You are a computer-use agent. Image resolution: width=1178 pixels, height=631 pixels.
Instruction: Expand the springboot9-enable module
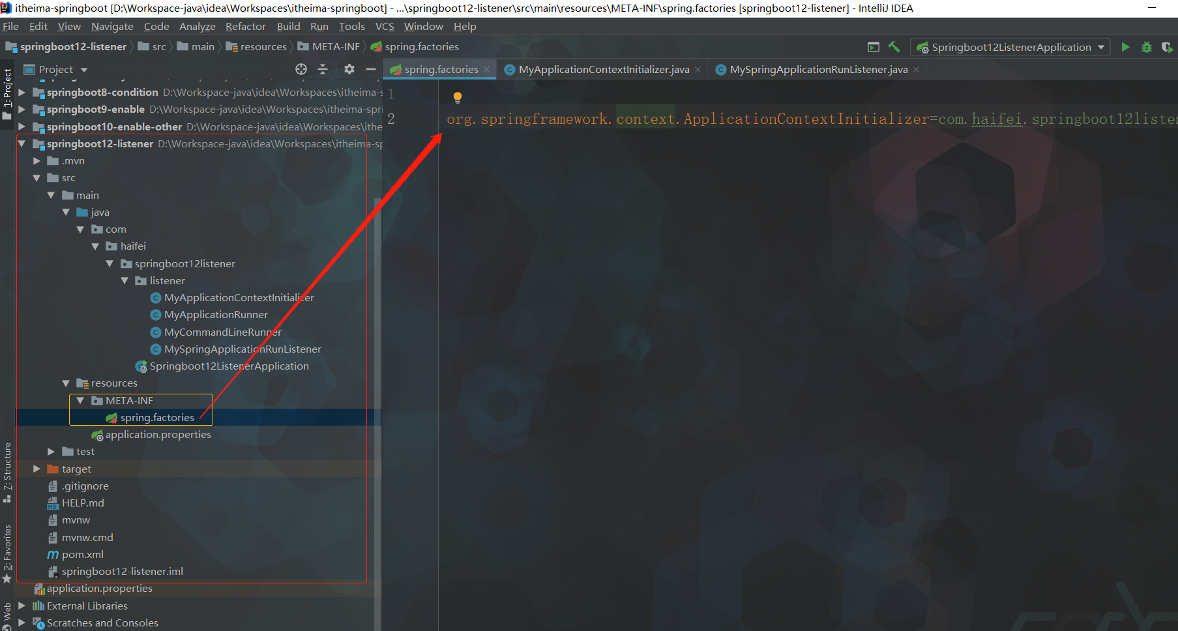click(x=22, y=110)
